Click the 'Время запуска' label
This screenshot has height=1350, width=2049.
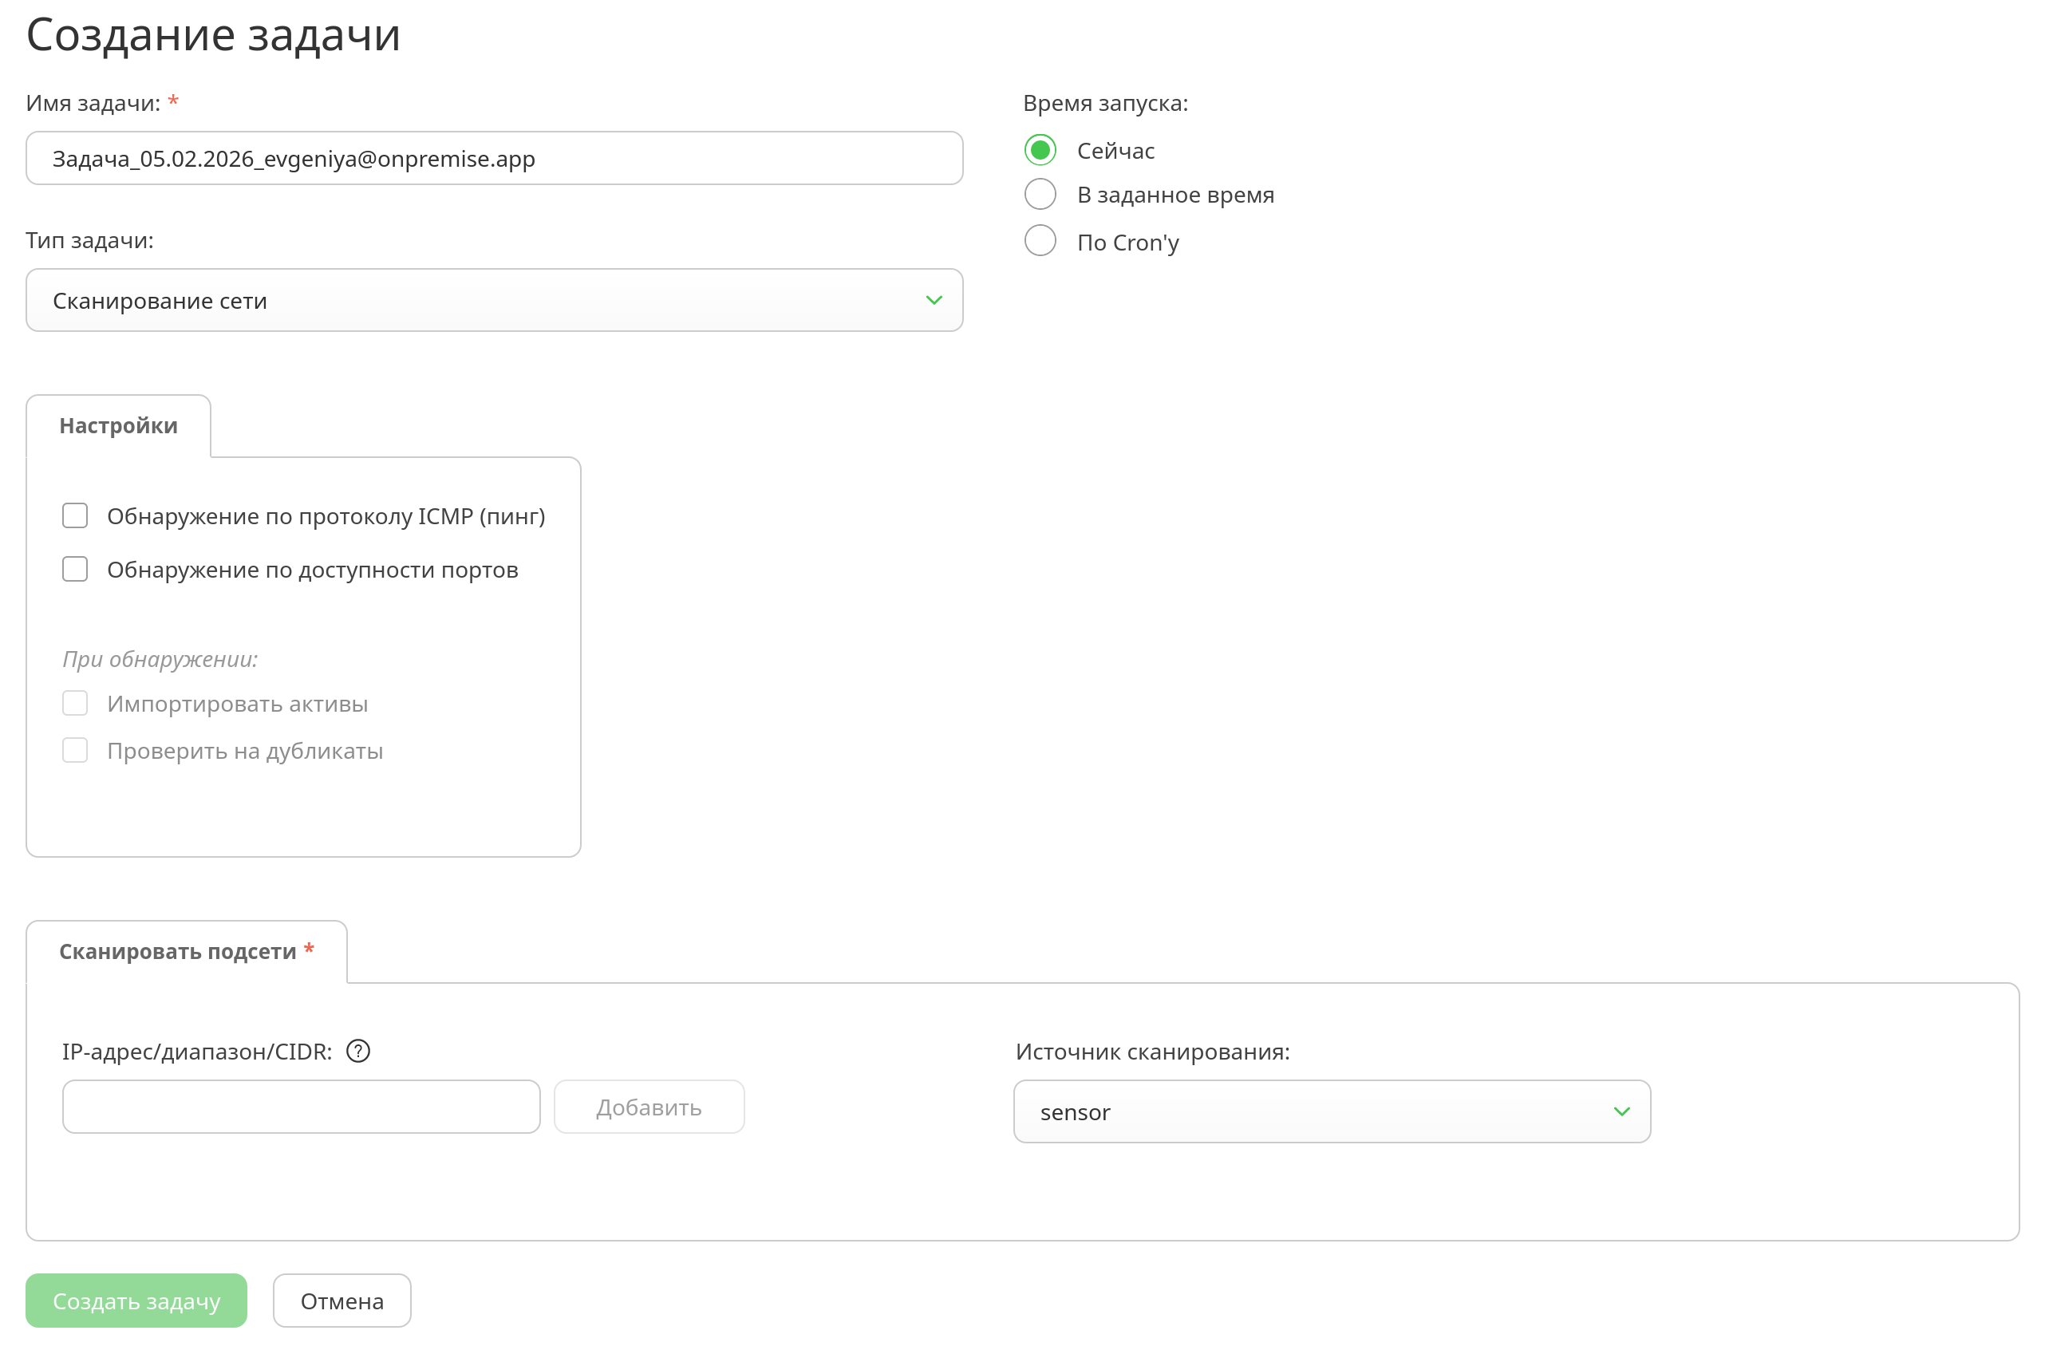pos(1104,103)
